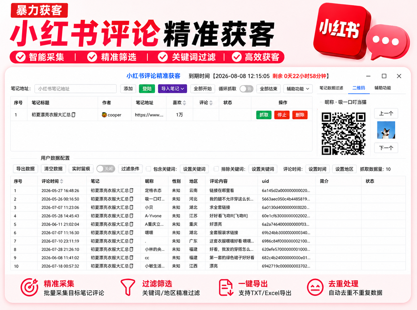Click the 精准采集 target icon
Viewport: 417px width, 310px height.
pos(29,287)
